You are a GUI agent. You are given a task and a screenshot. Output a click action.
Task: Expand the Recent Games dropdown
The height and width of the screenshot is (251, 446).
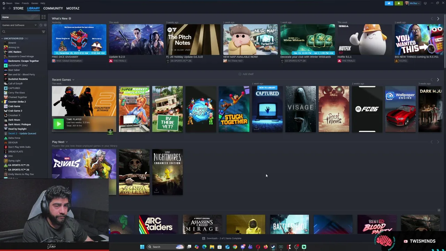[x=73, y=80]
